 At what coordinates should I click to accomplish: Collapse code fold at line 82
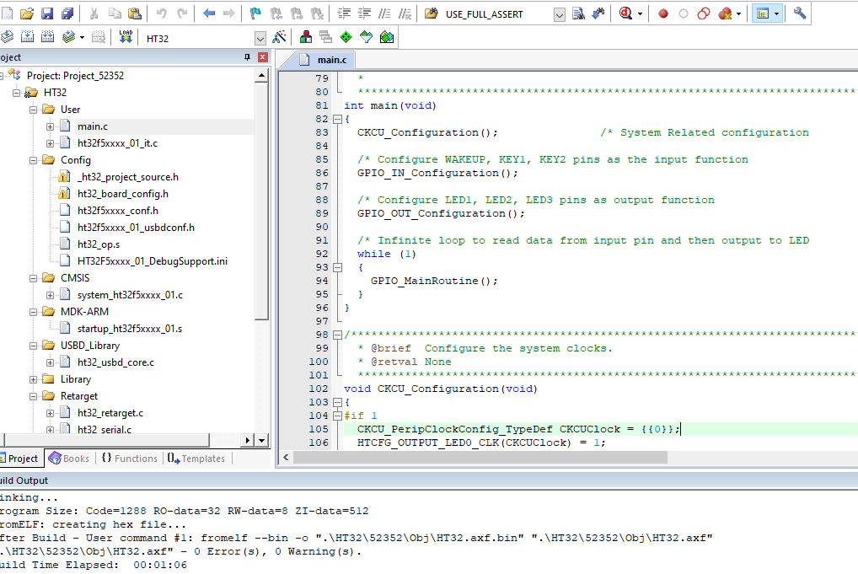tap(338, 119)
